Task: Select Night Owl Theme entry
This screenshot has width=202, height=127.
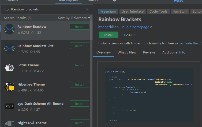Action: coord(46,122)
